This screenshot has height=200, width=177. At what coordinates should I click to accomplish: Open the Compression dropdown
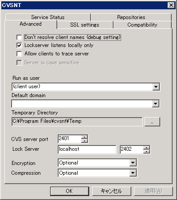pyautogui.click(x=133, y=173)
